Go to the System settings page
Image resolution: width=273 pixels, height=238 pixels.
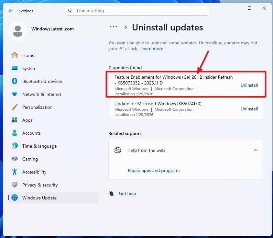pyautogui.click(x=29, y=68)
